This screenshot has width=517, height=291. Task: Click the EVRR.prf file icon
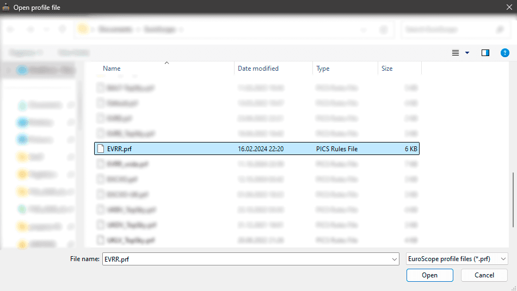(x=101, y=148)
